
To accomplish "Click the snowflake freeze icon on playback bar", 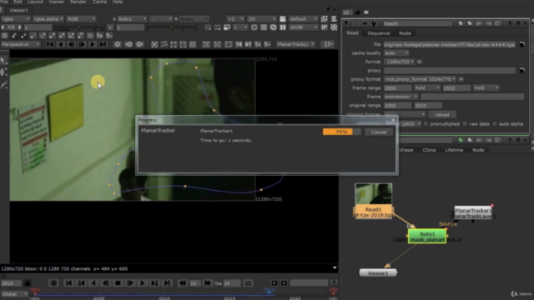I will tap(53, 283).
